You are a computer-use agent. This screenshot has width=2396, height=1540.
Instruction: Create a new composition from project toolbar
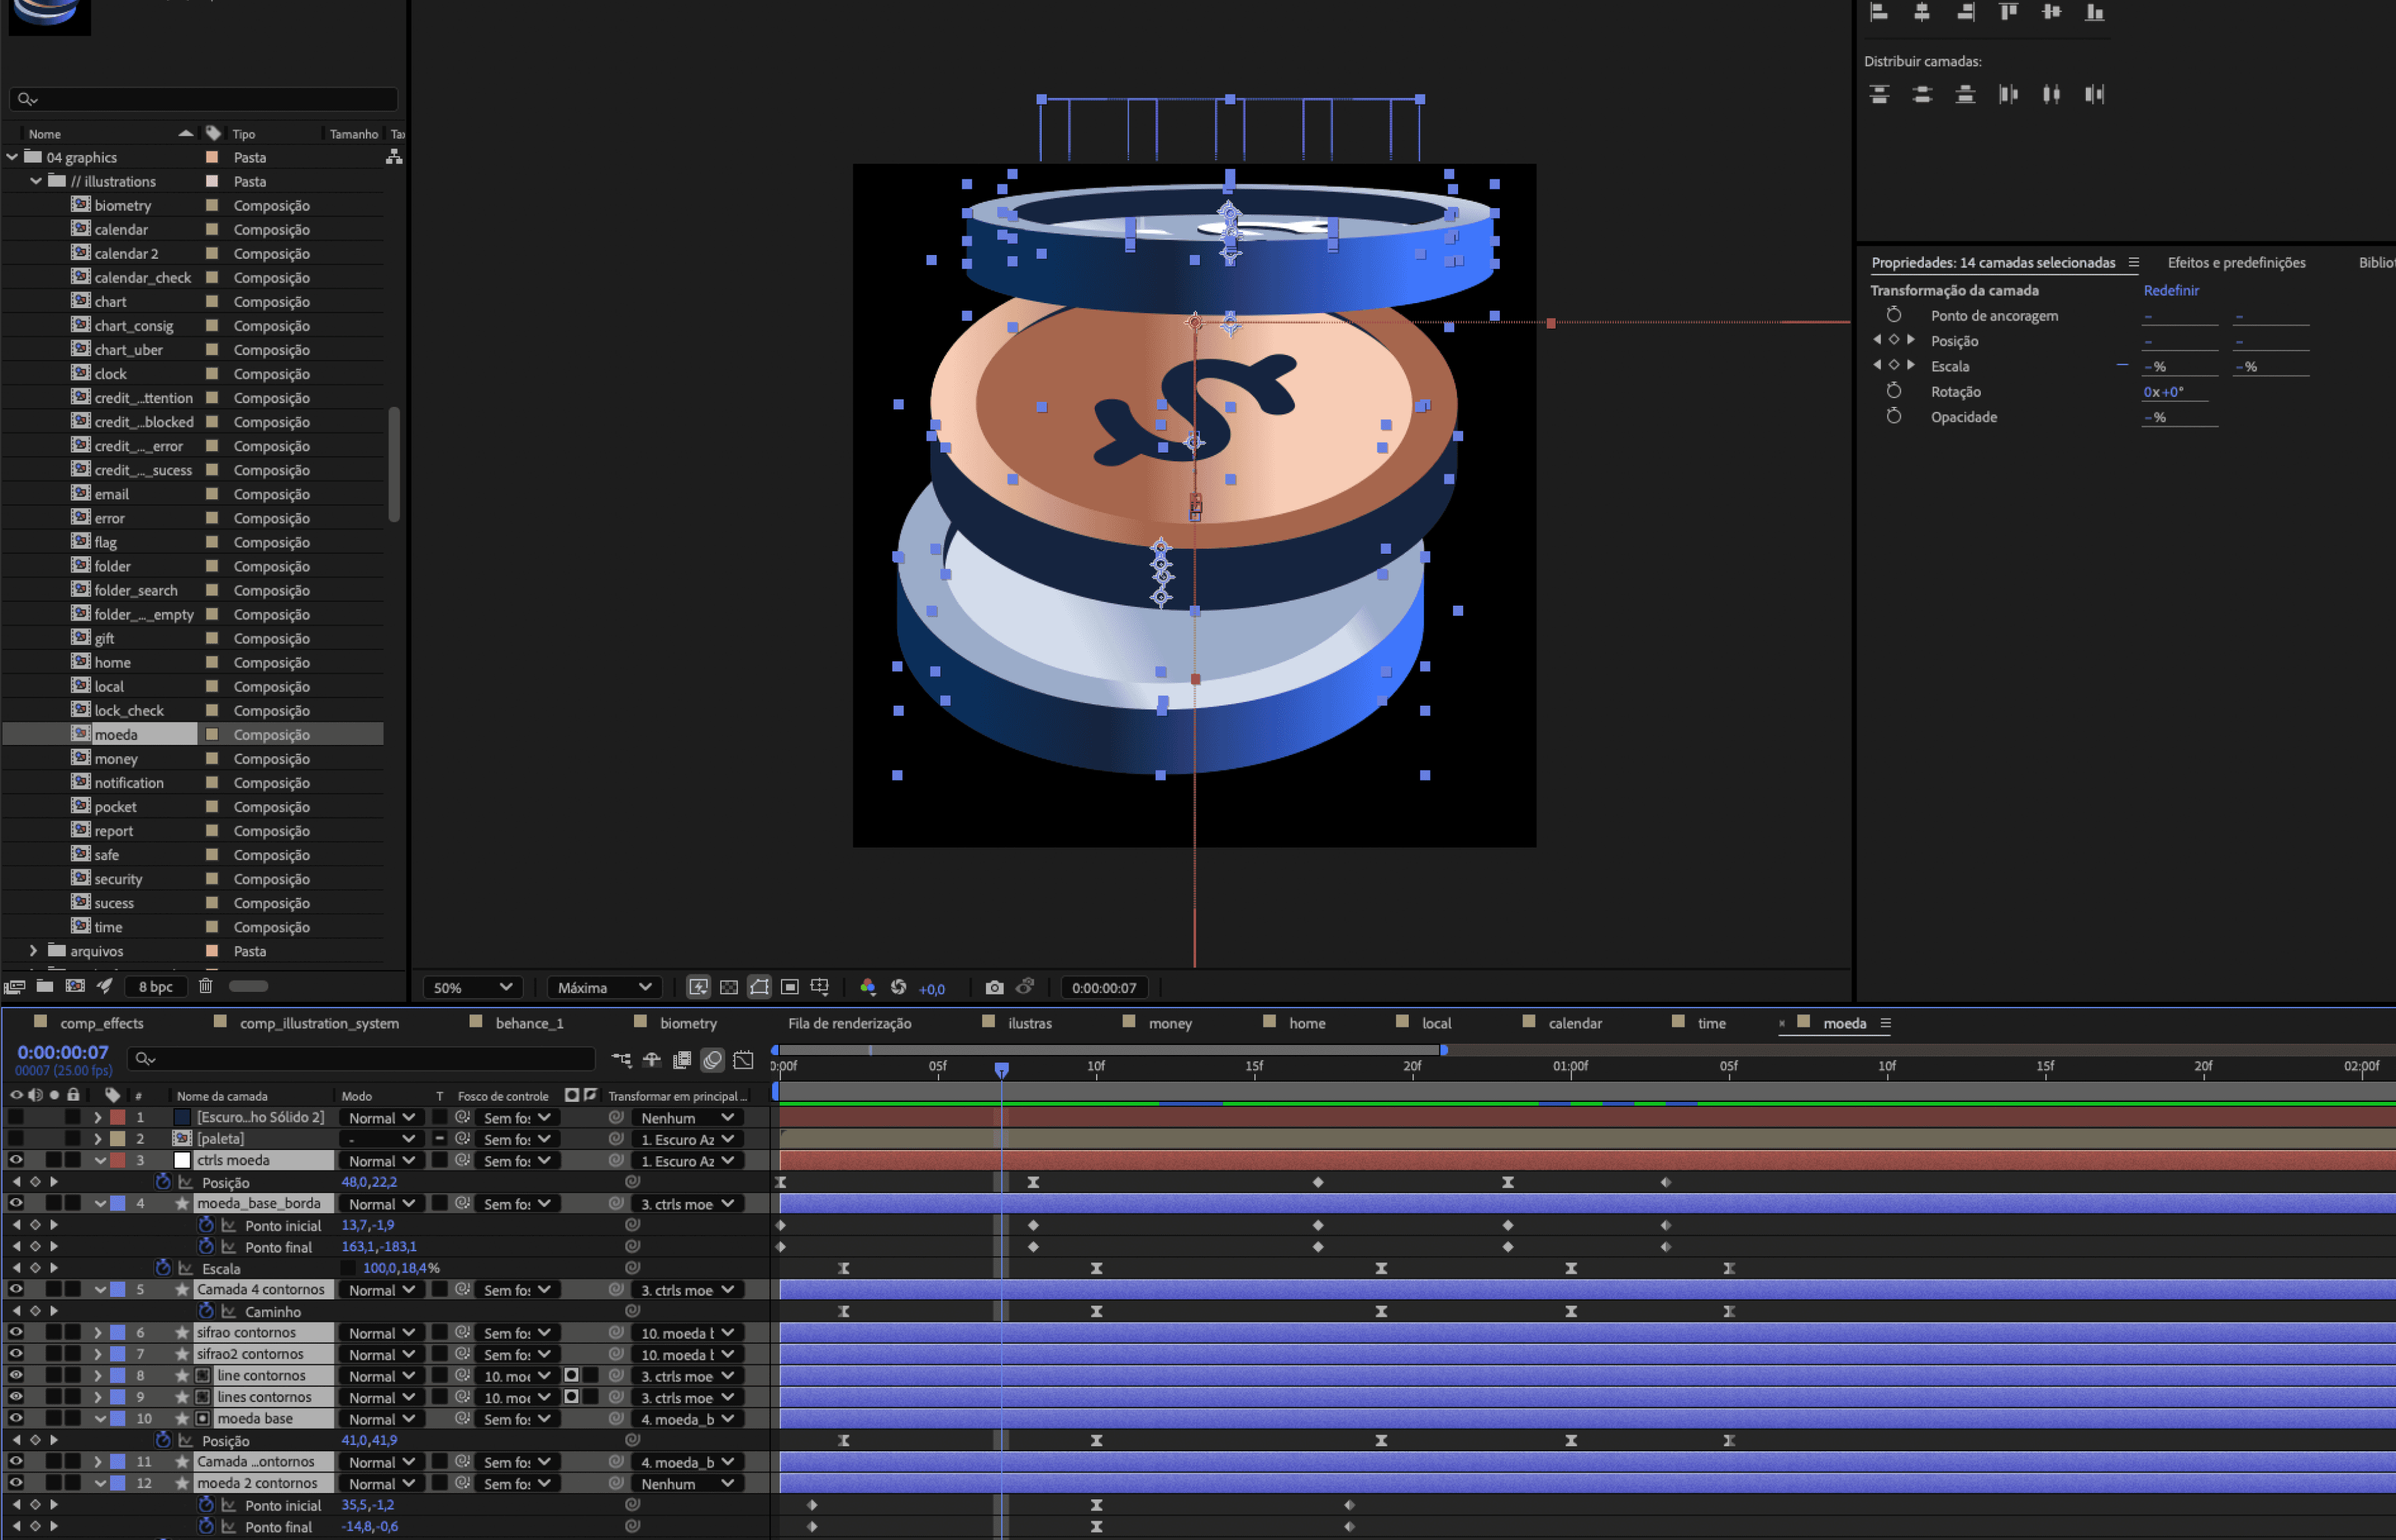tap(75, 986)
